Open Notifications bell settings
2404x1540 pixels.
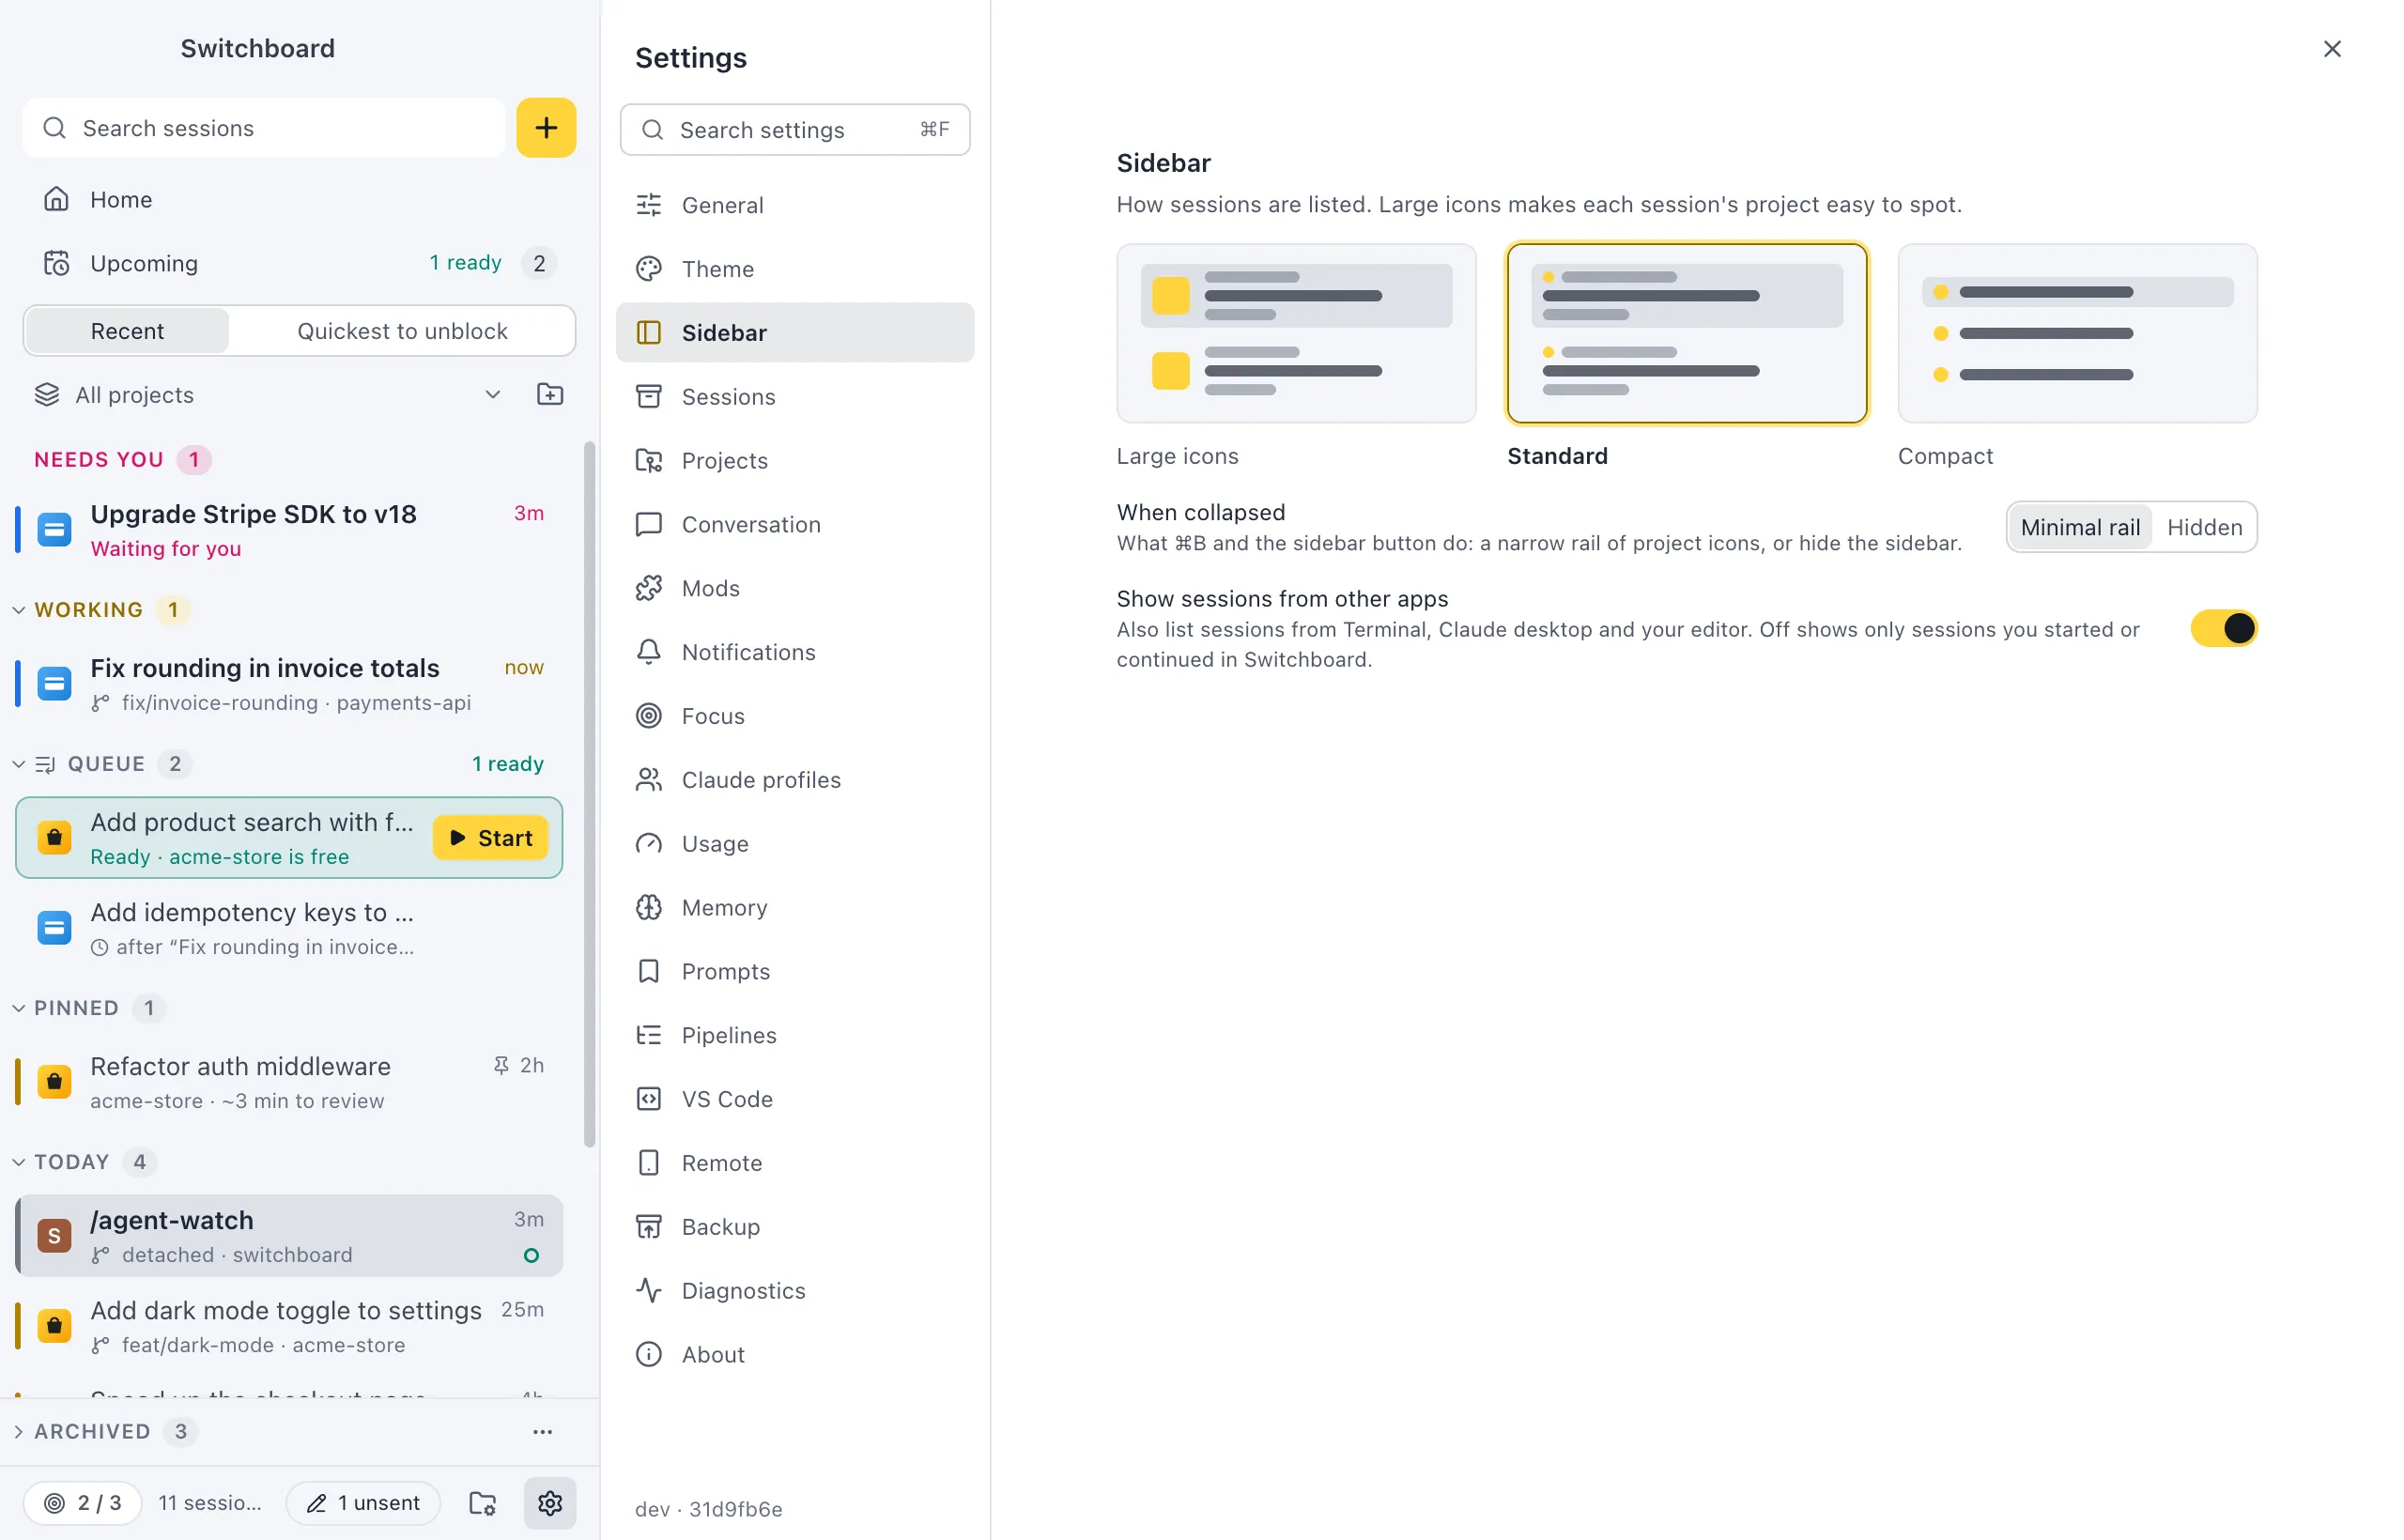pos(649,652)
